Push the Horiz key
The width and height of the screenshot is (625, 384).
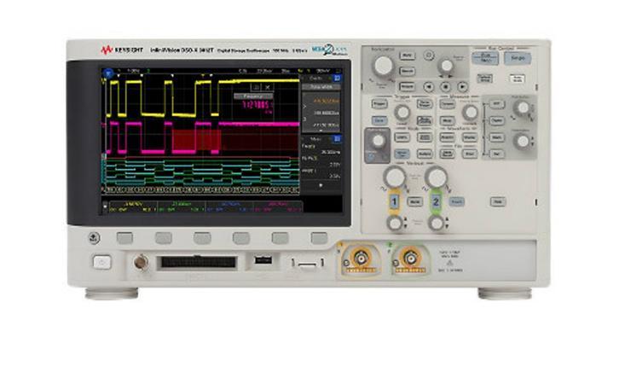[x=407, y=55]
